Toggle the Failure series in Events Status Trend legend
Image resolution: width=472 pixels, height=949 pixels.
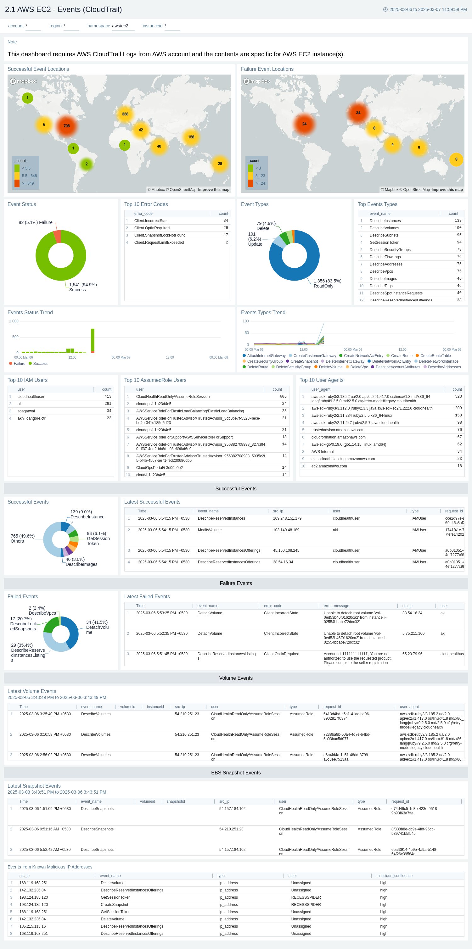coord(17,364)
